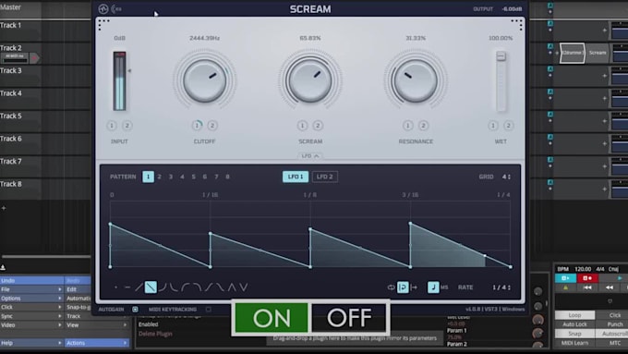The image size is (628, 354).
Task: Click the Scream plugin block on Track 2
Action: coord(598,53)
